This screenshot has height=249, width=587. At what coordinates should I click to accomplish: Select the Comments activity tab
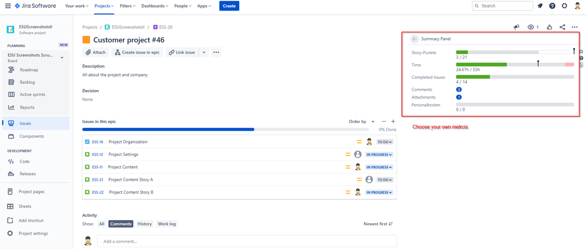coord(121,224)
